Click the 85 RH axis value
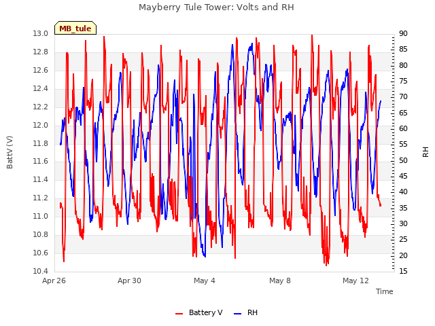Viewport: 435px width, 326px height. [403, 49]
